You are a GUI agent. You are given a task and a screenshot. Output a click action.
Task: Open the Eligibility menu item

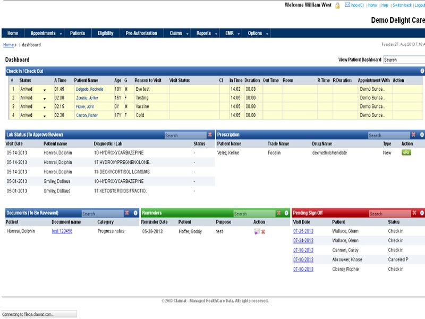[x=105, y=33]
